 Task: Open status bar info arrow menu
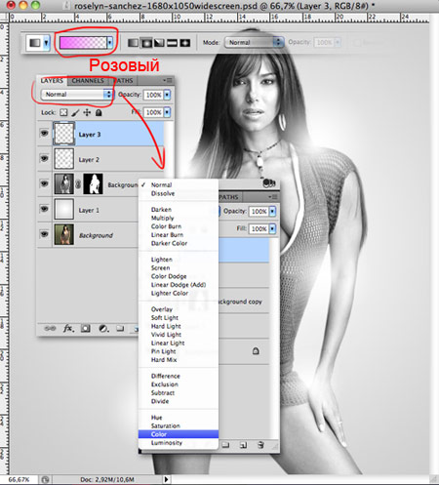coord(166,479)
